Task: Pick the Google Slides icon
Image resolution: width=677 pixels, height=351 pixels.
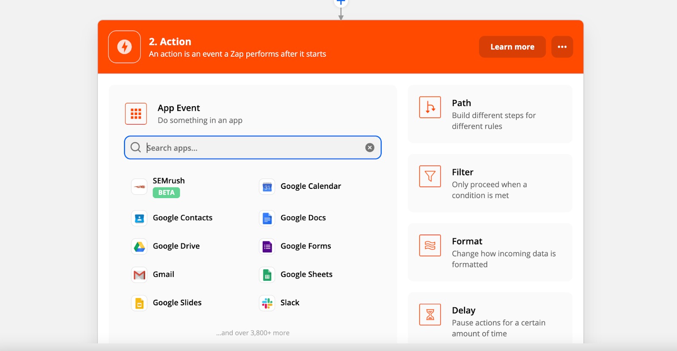Action: (x=139, y=303)
